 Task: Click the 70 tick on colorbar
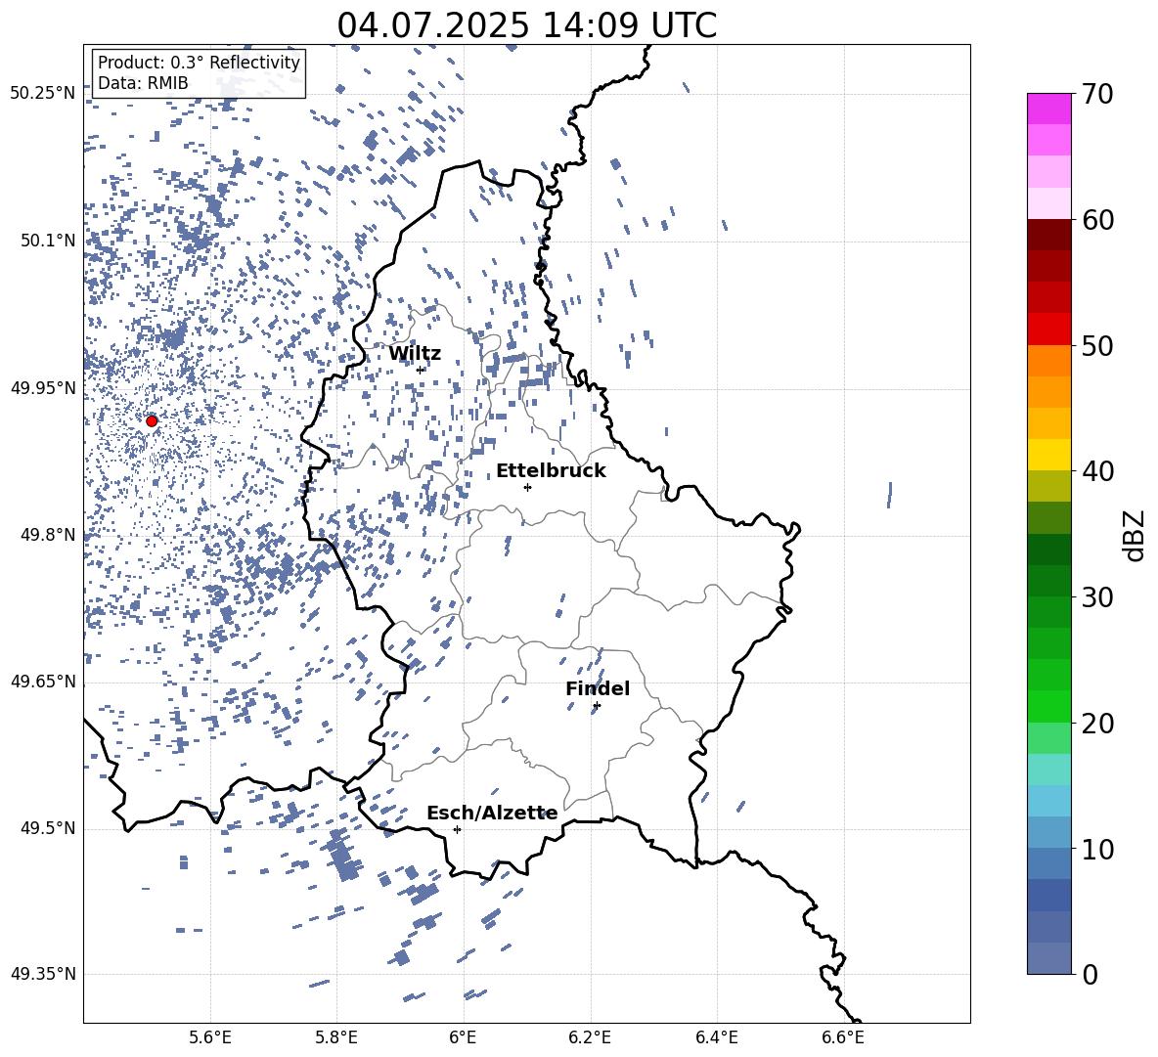pyautogui.click(x=1097, y=95)
